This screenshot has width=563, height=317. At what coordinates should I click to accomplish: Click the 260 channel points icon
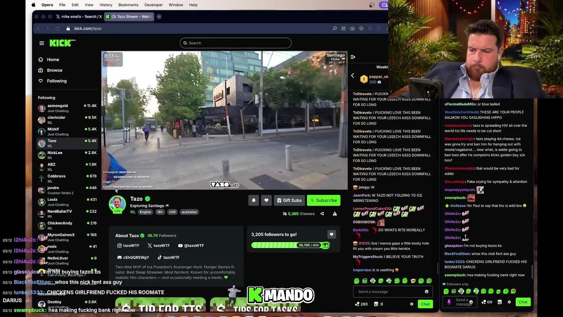361,304
